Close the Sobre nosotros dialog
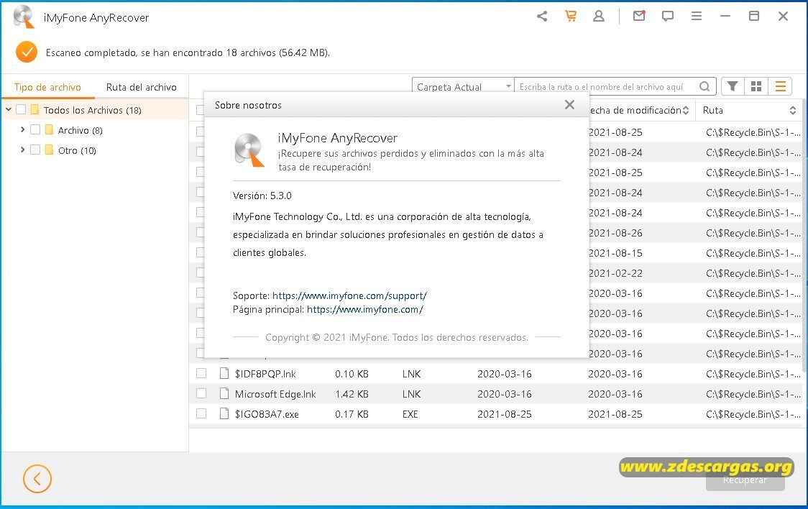Screen dimensions: 808x509 [569, 104]
